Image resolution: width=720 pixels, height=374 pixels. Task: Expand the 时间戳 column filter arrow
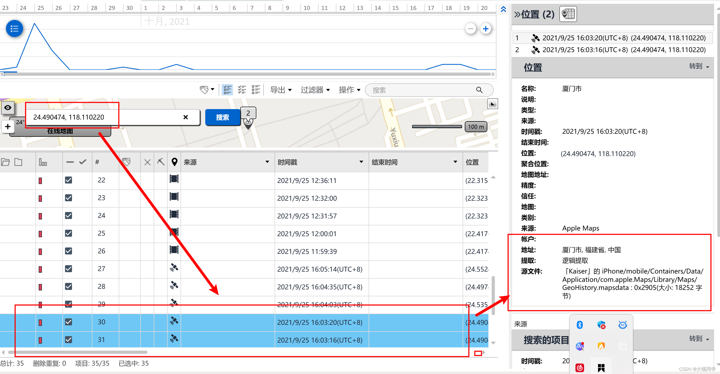(361, 162)
